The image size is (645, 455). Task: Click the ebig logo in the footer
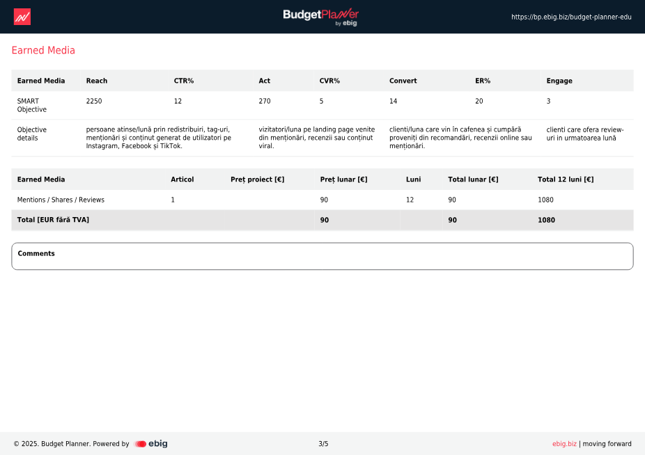tap(151, 444)
